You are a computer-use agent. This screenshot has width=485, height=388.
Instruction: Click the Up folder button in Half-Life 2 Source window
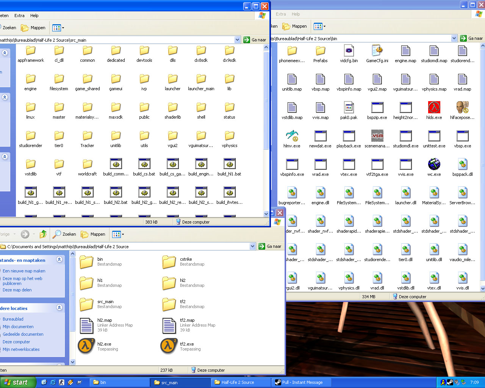[x=43, y=234]
